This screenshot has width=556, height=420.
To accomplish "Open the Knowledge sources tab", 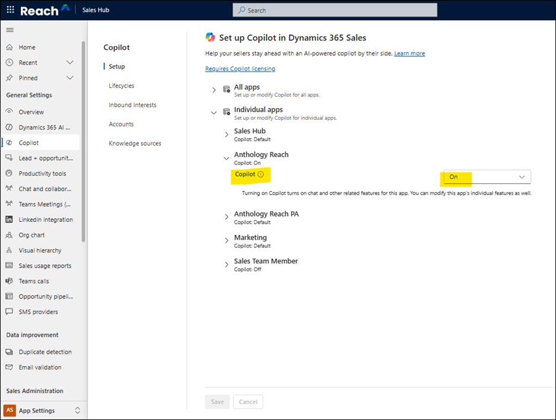I will pyautogui.click(x=135, y=144).
